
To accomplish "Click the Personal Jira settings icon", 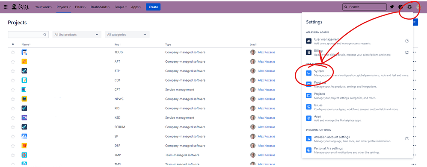I will (x=308, y=150).
